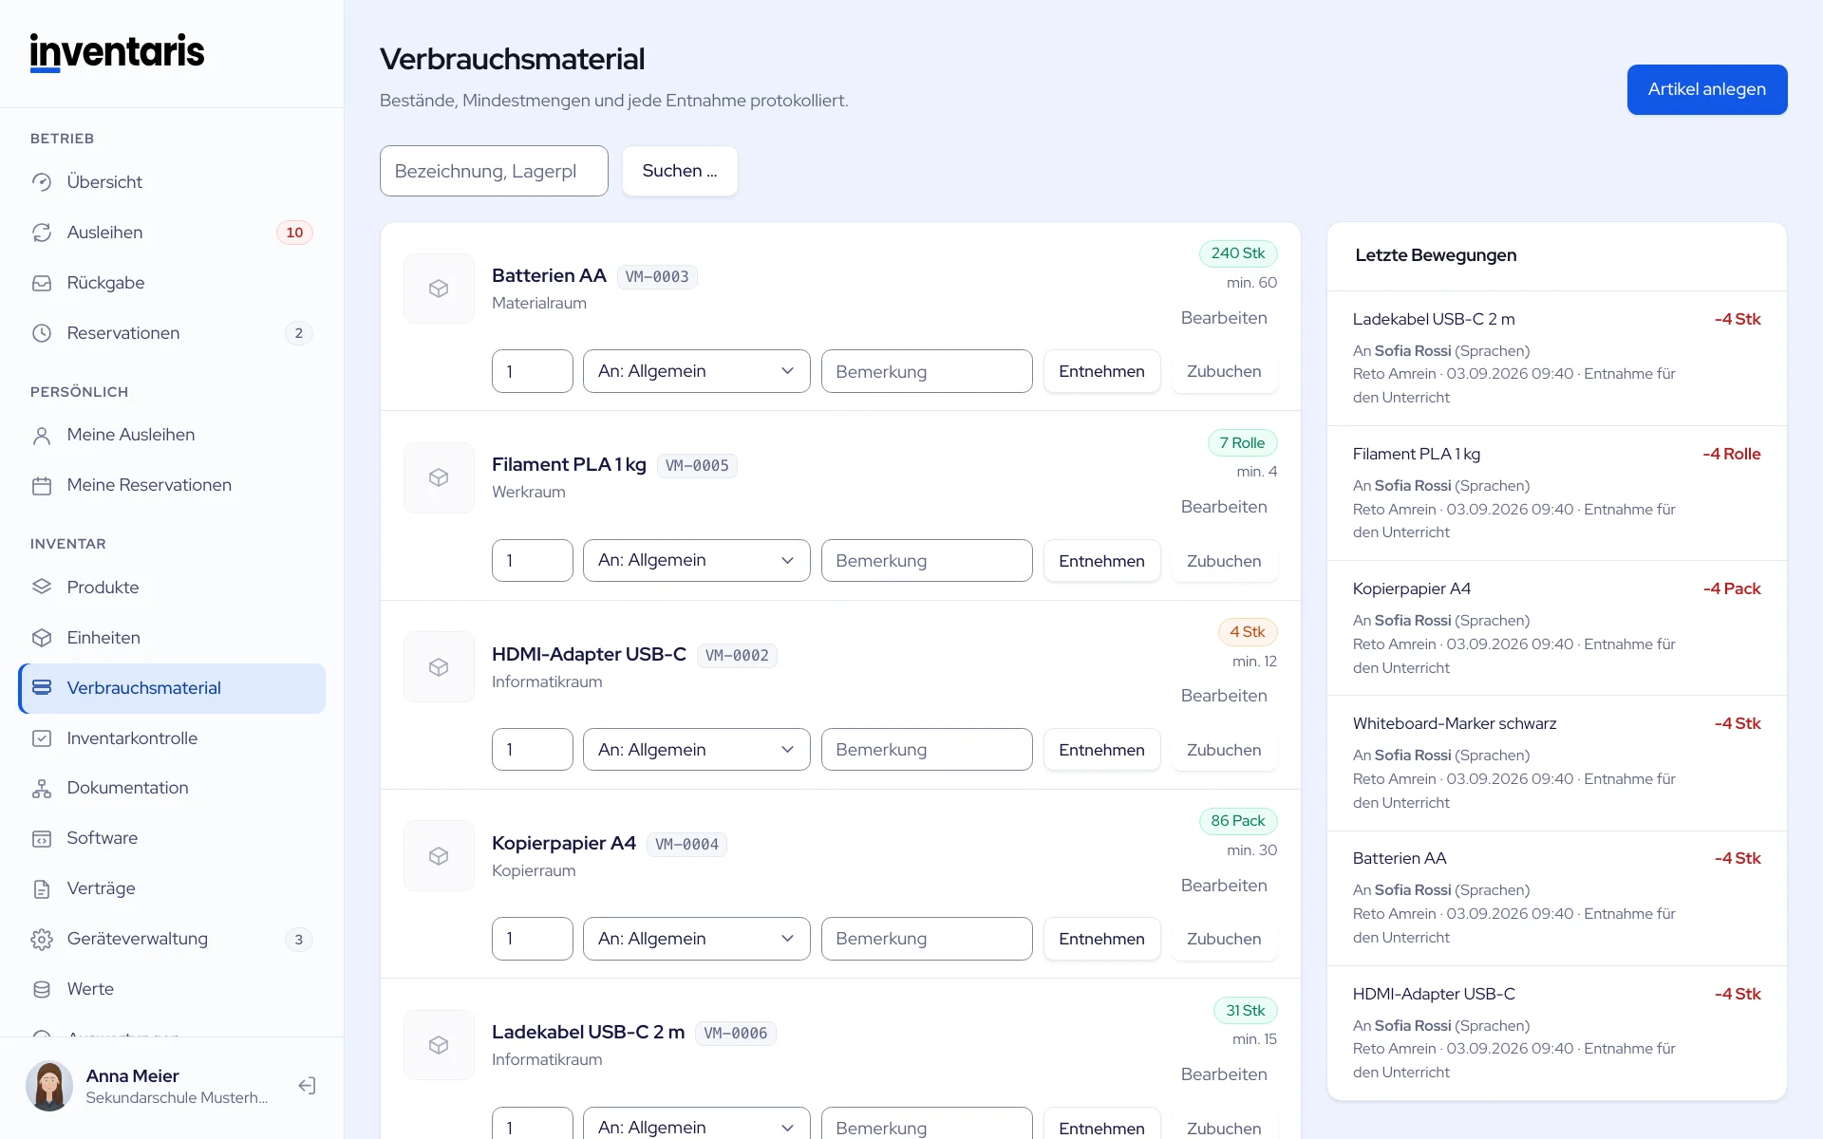
Task: Focus the Bezeichnung search field
Action: [x=494, y=171]
